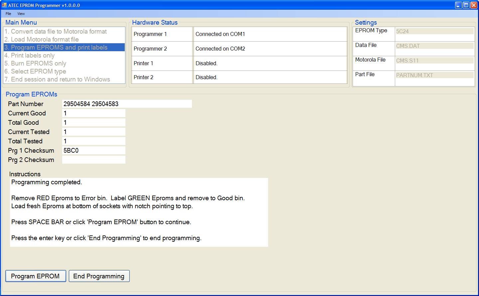Click the 'Part Number' label

tap(26, 104)
